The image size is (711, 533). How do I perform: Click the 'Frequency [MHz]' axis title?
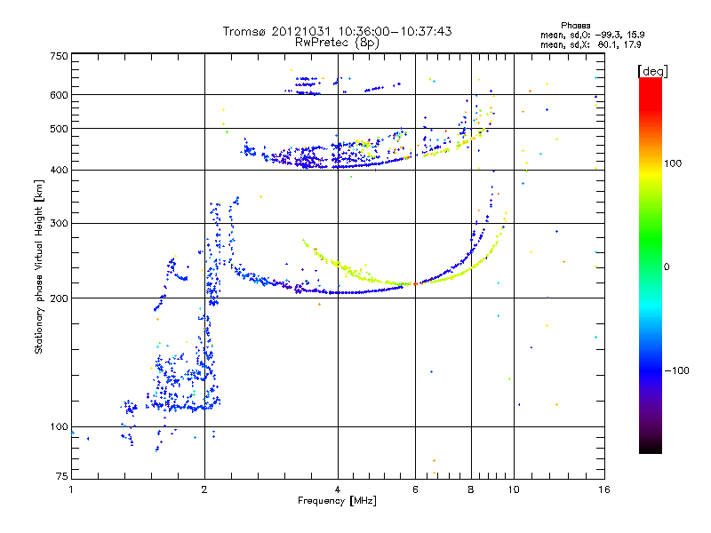[x=337, y=501]
